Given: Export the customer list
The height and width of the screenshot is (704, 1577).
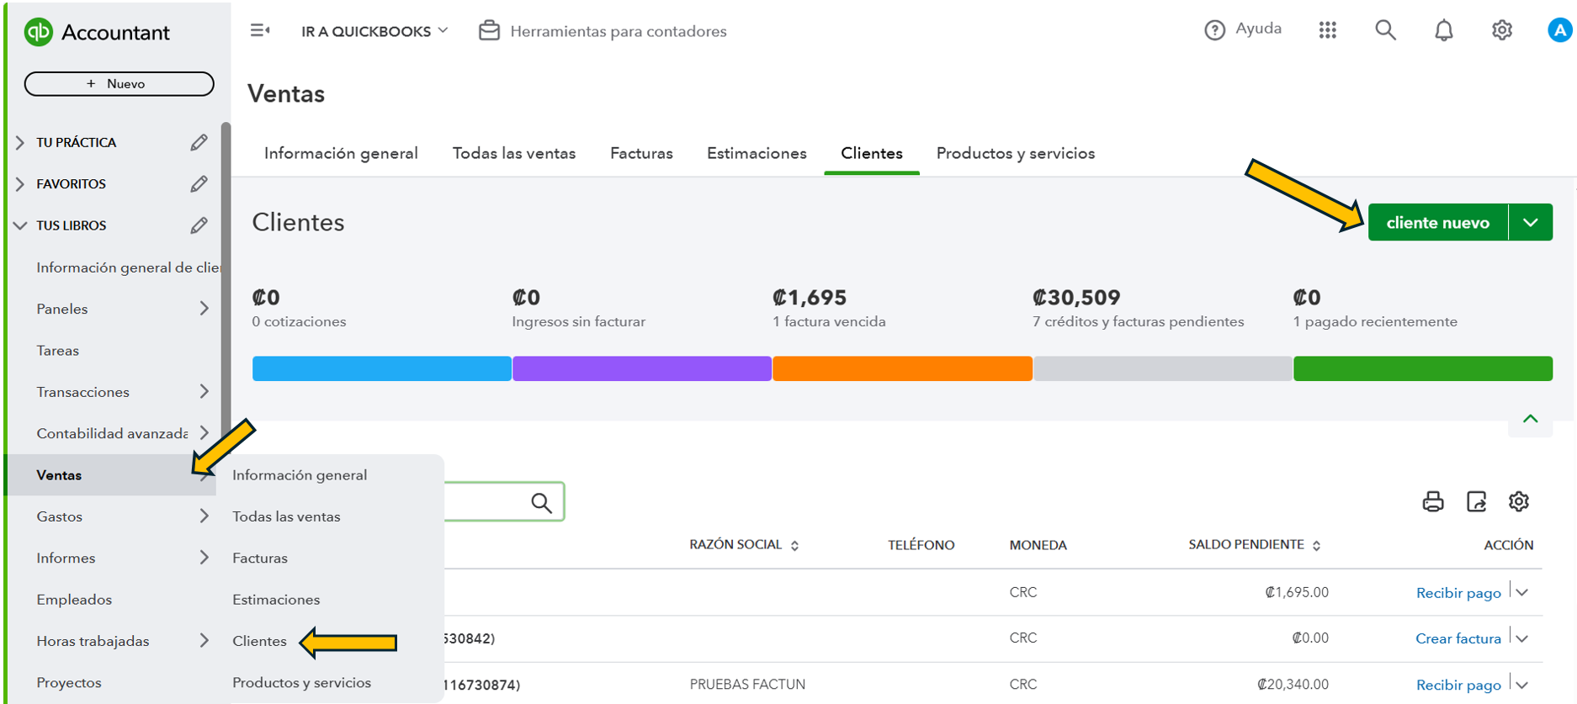Looking at the screenshot, I should coord(1476,502).
